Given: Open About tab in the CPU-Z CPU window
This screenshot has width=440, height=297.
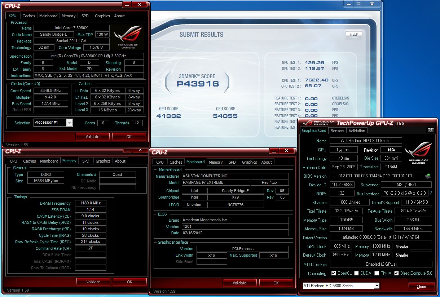Looking at the screenshot, I should [119, 16].
